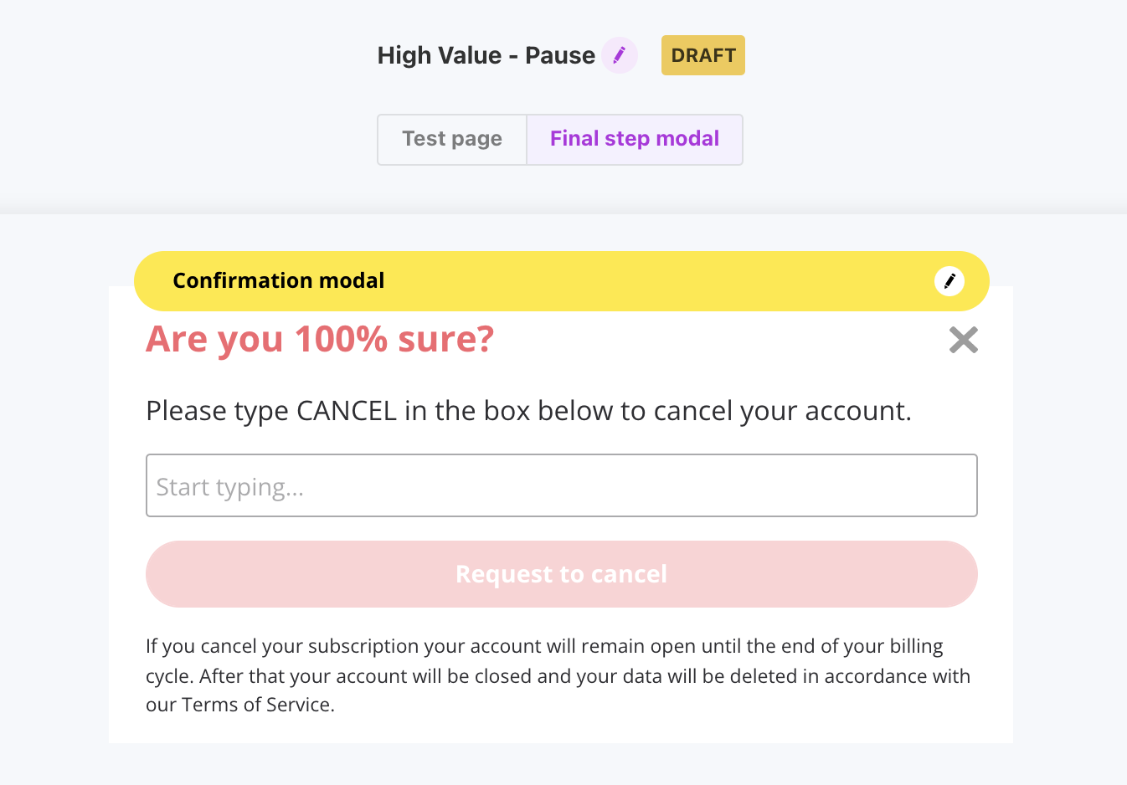Click the word CANCEL in the instruction
Screen dimensions: 1127x785
tap(347, 411)
